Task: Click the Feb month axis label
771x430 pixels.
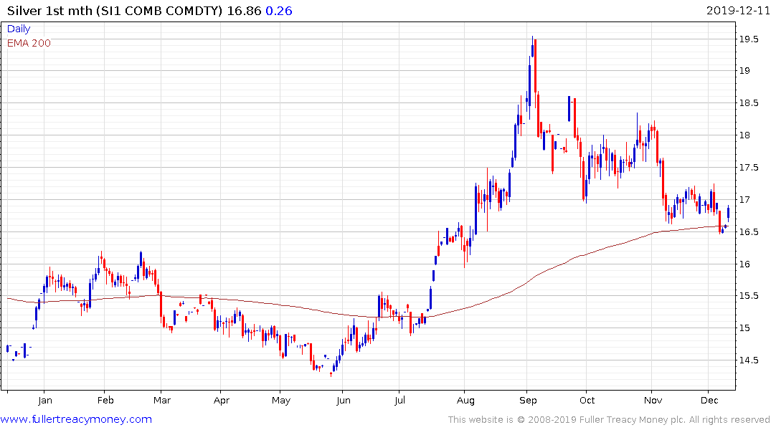Action: (x=105, y=401)
